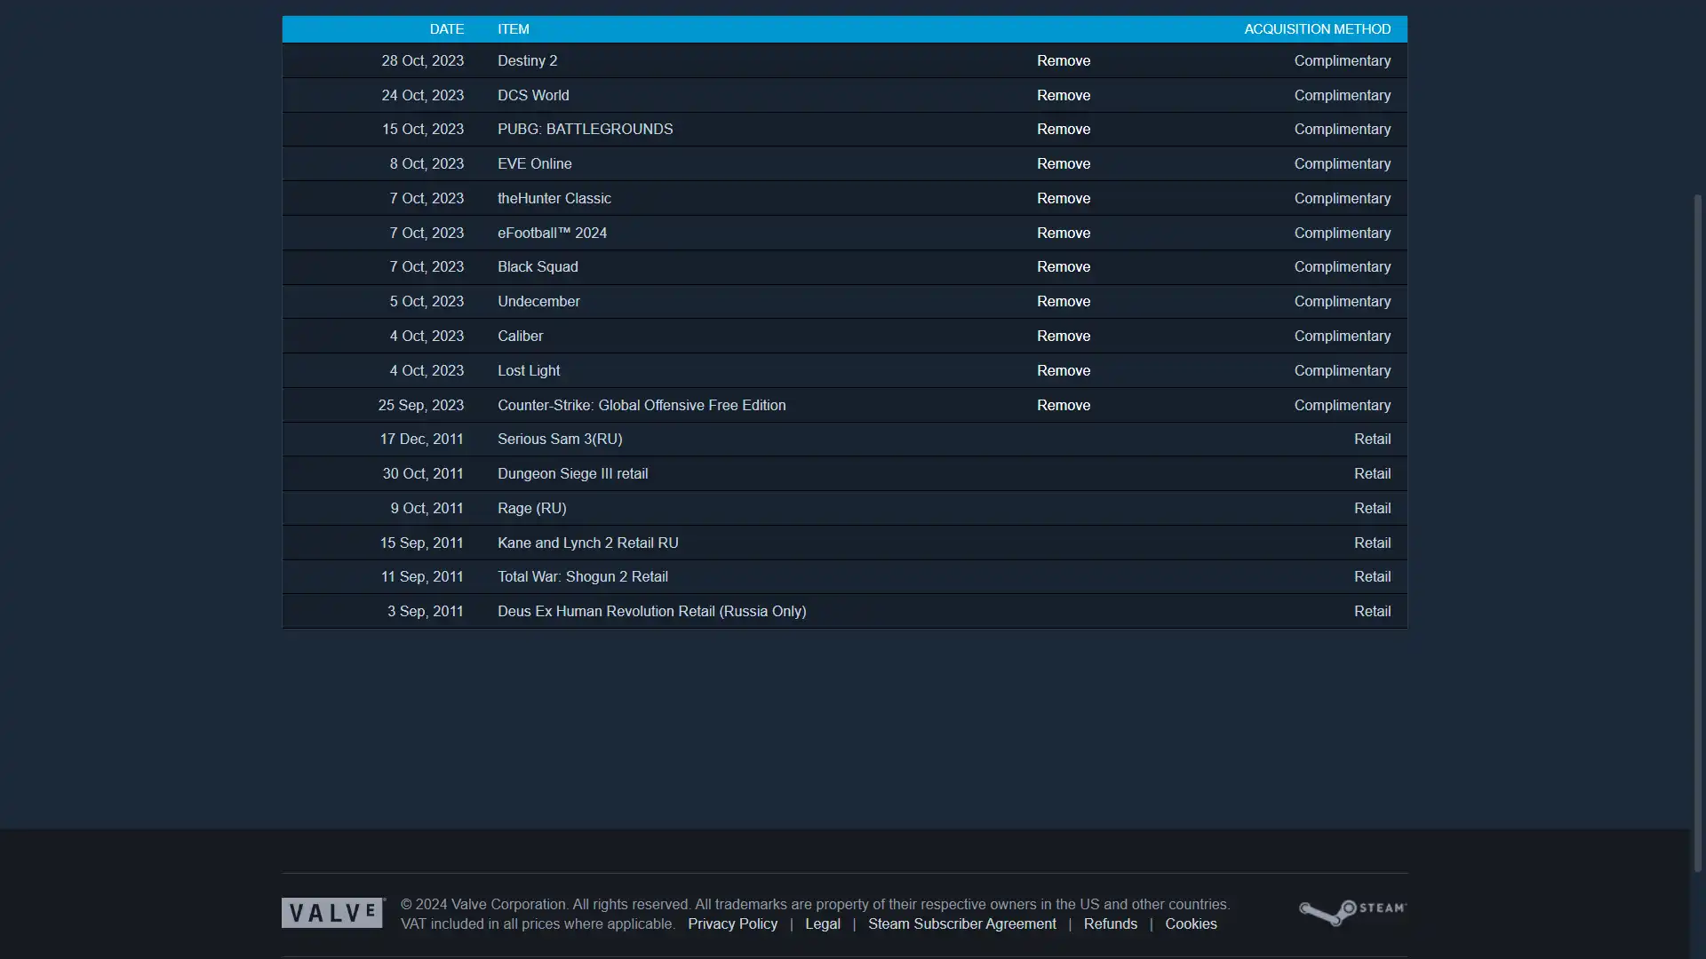
Task: Select the Undecember item name
Action: pos(538,301)
